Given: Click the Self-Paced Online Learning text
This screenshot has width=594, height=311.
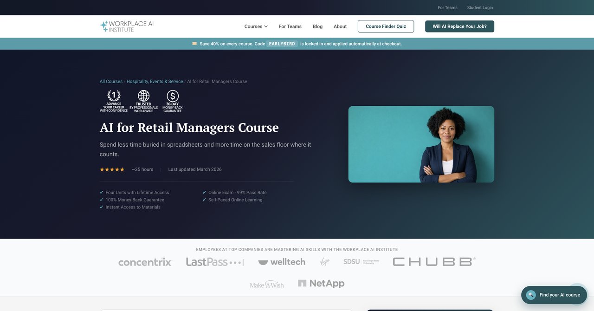Looking at the screenshot, I should [x=235, y=200].
